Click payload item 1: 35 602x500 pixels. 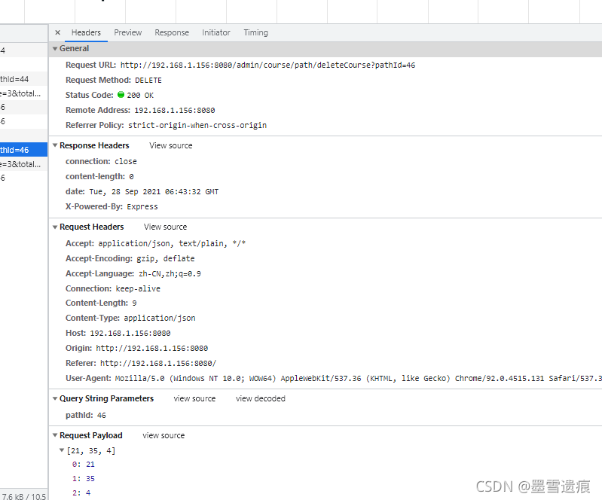point(84,478)
